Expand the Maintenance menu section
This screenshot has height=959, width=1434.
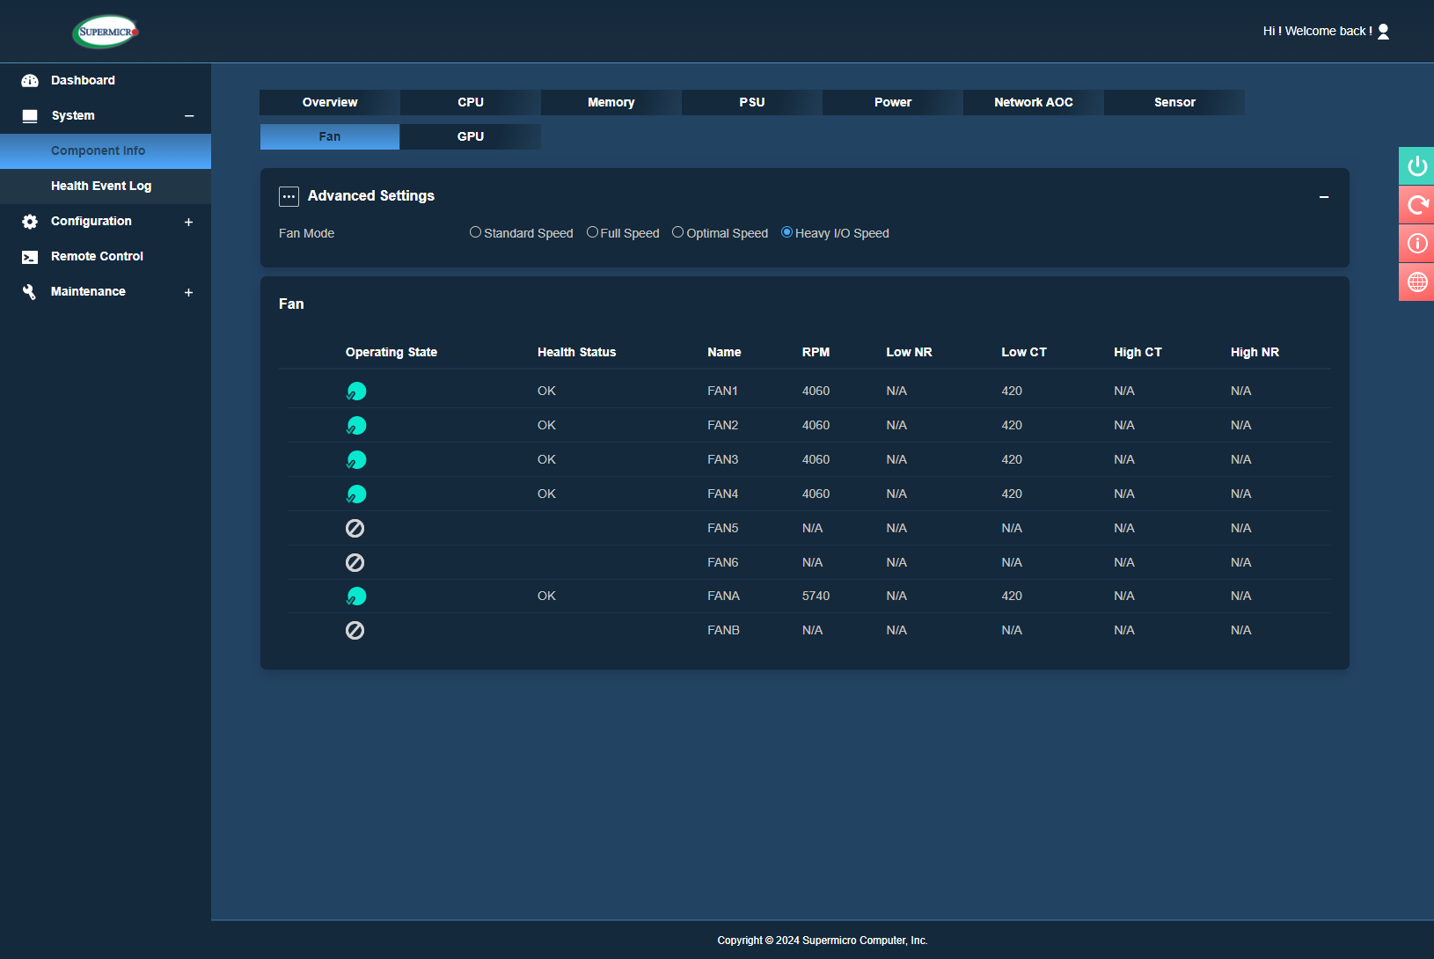188,293
